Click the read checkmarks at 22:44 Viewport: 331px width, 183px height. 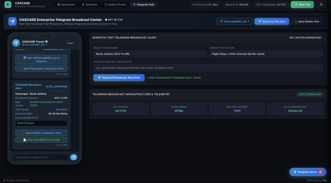pos(65,145)
